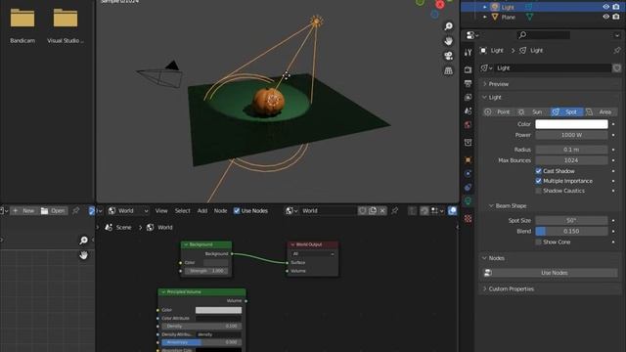Enable Shadow Caustics checkbox
Image resolution: width=626 pixels, height=352 pixels.
[538, 191]
